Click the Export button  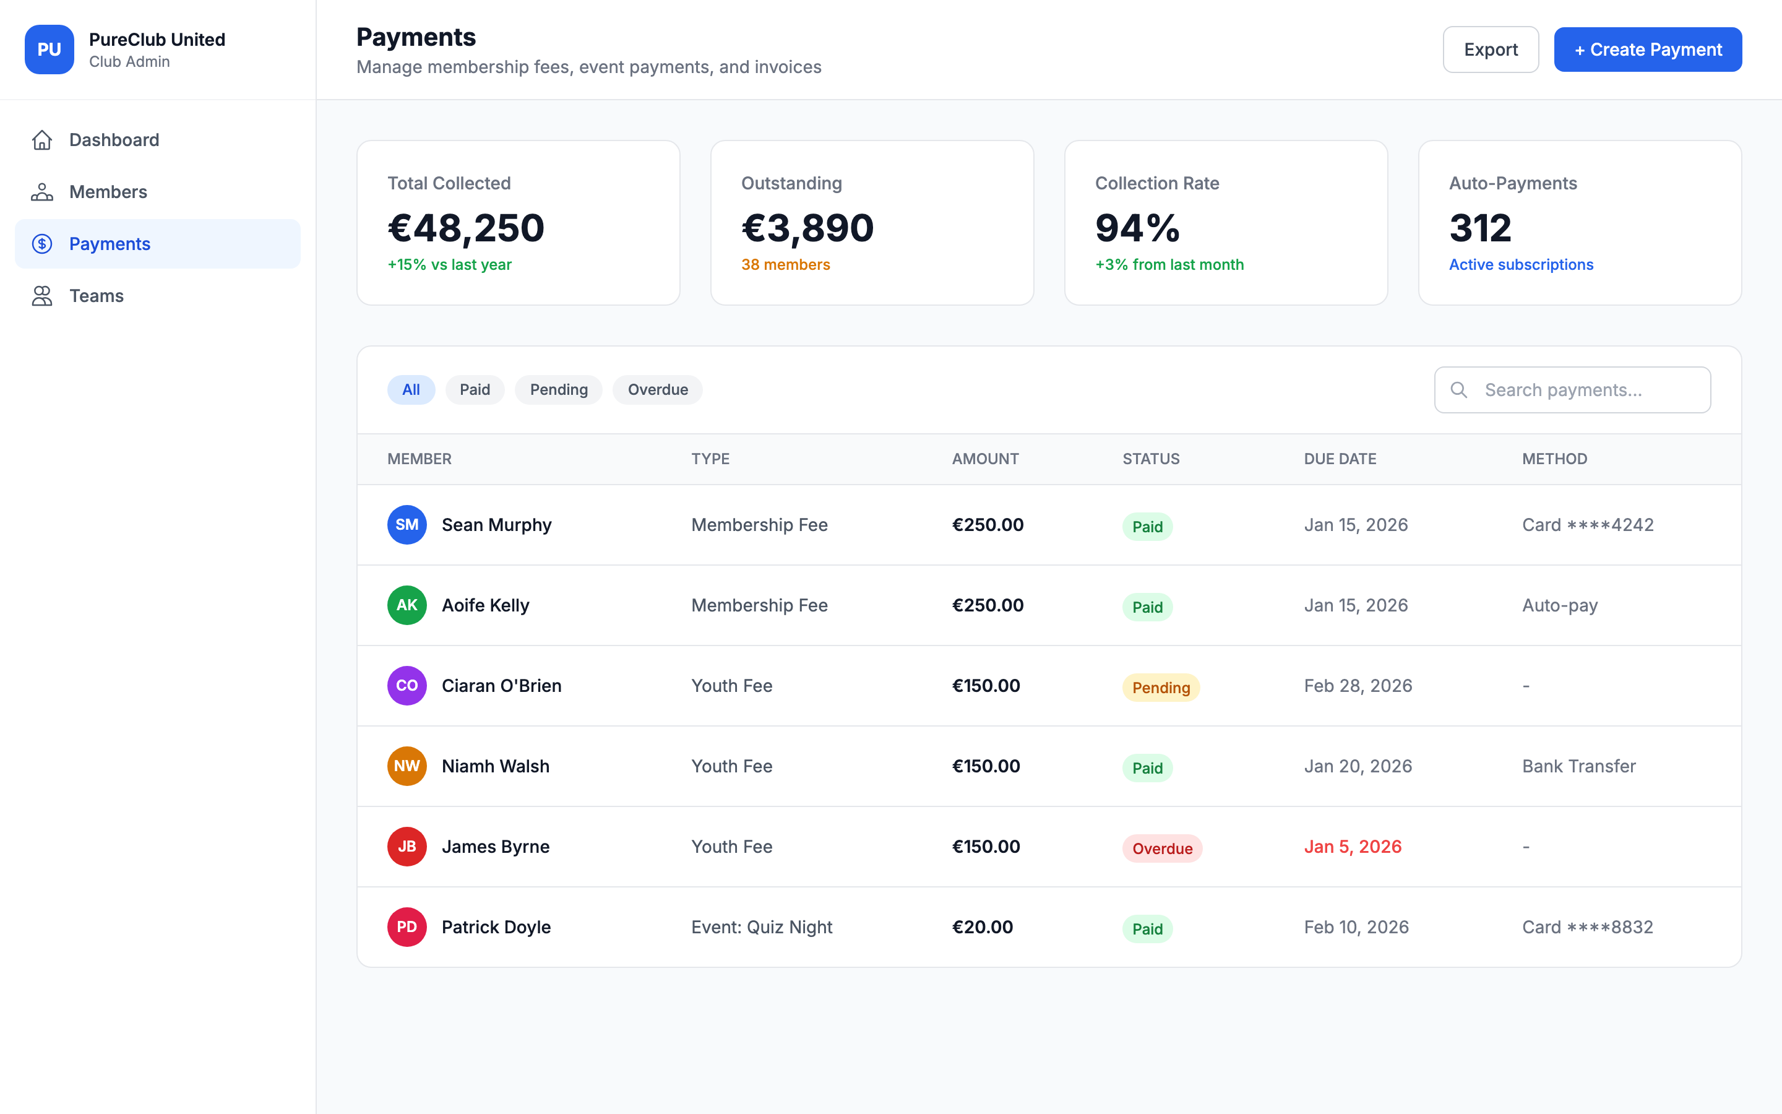click(1491, 50)
